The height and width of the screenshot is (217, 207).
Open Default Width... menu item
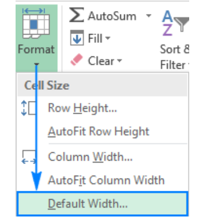click(102, 204)
